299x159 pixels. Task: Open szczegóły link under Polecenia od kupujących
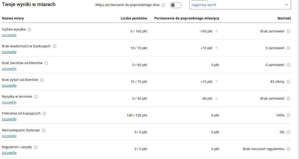click(x=9, y=119)
